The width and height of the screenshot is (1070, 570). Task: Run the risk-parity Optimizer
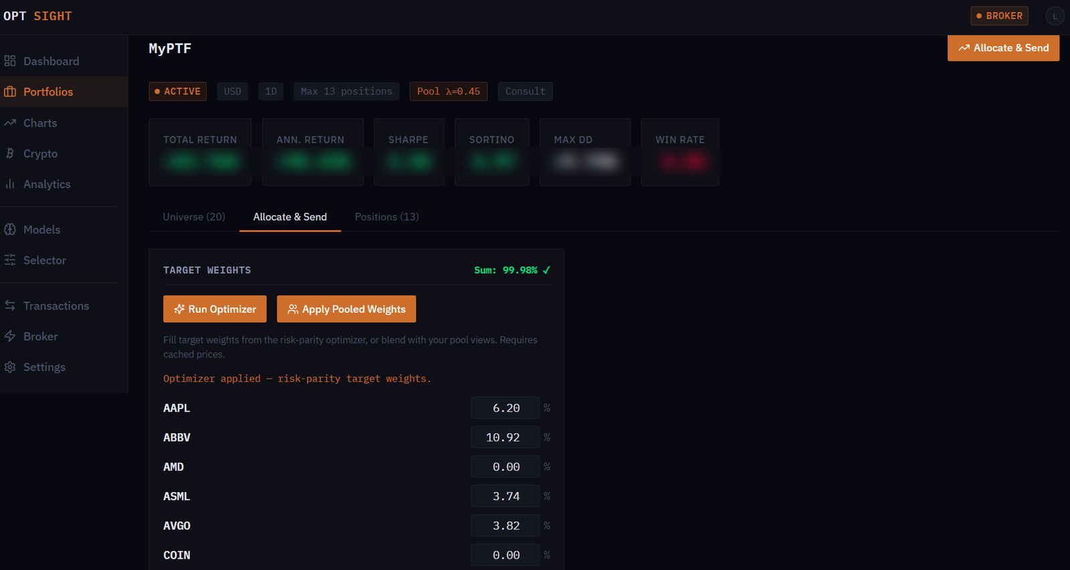[x=215, y=309]
